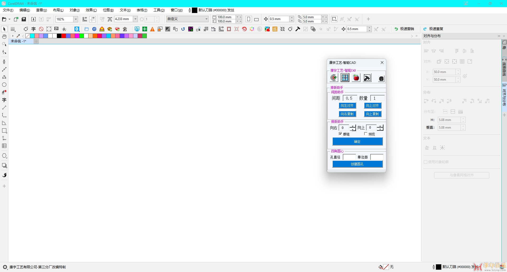Click the red heart macro icon
Image resolution: width=507 pixels, height=272 pixels.
point(118,29)
